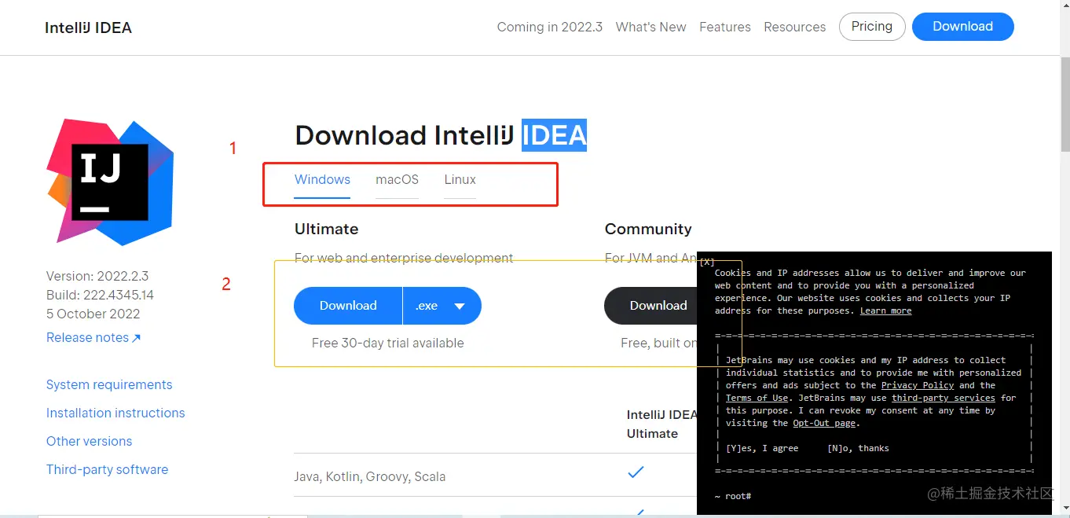Viewport: 1070px width, 518px height.
Task: Switch to the macOS tab
Action: [398, 179]
